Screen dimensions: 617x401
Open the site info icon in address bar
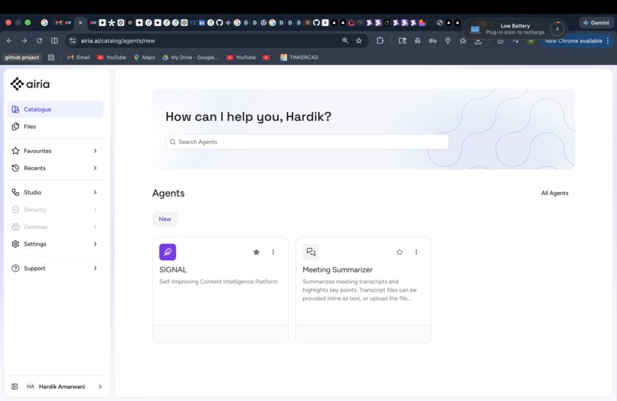72,41
